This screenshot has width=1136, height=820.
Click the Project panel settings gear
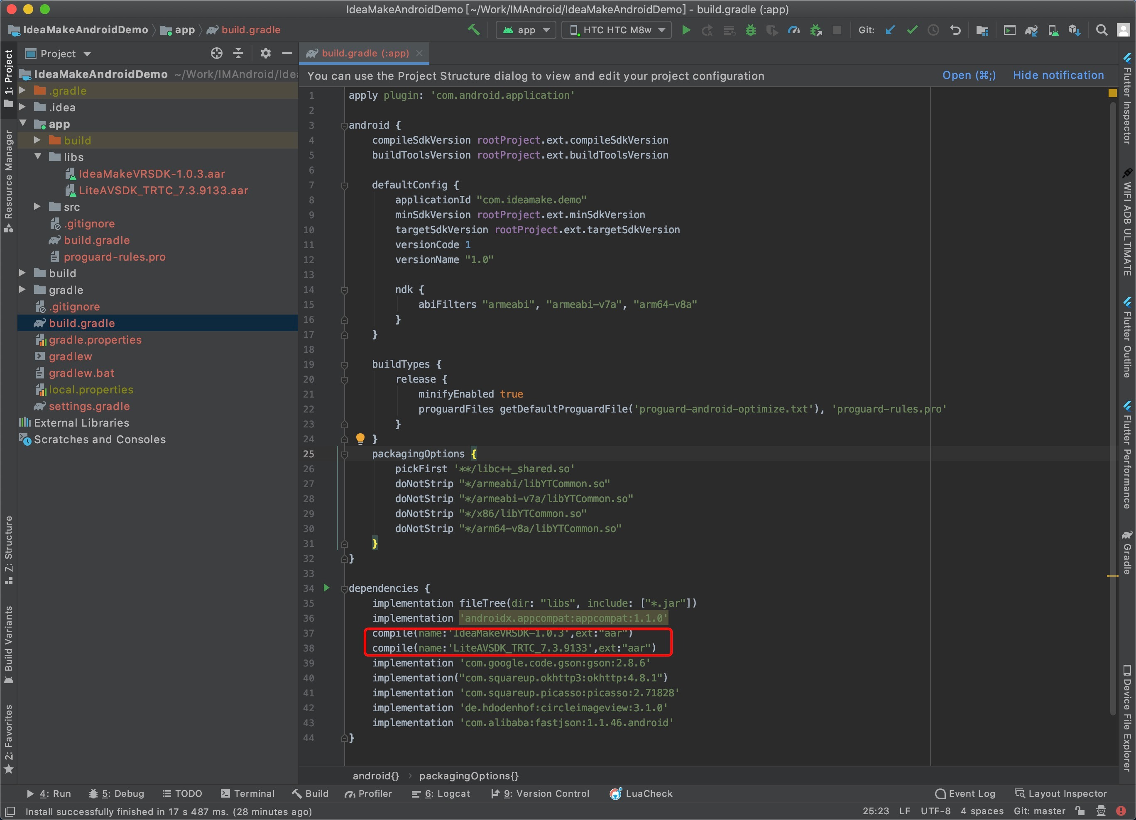click(x=265, y=53)
